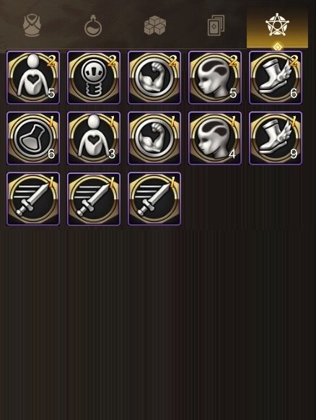
Task: Click the diamond marker under the star tab
Action: 278,48
